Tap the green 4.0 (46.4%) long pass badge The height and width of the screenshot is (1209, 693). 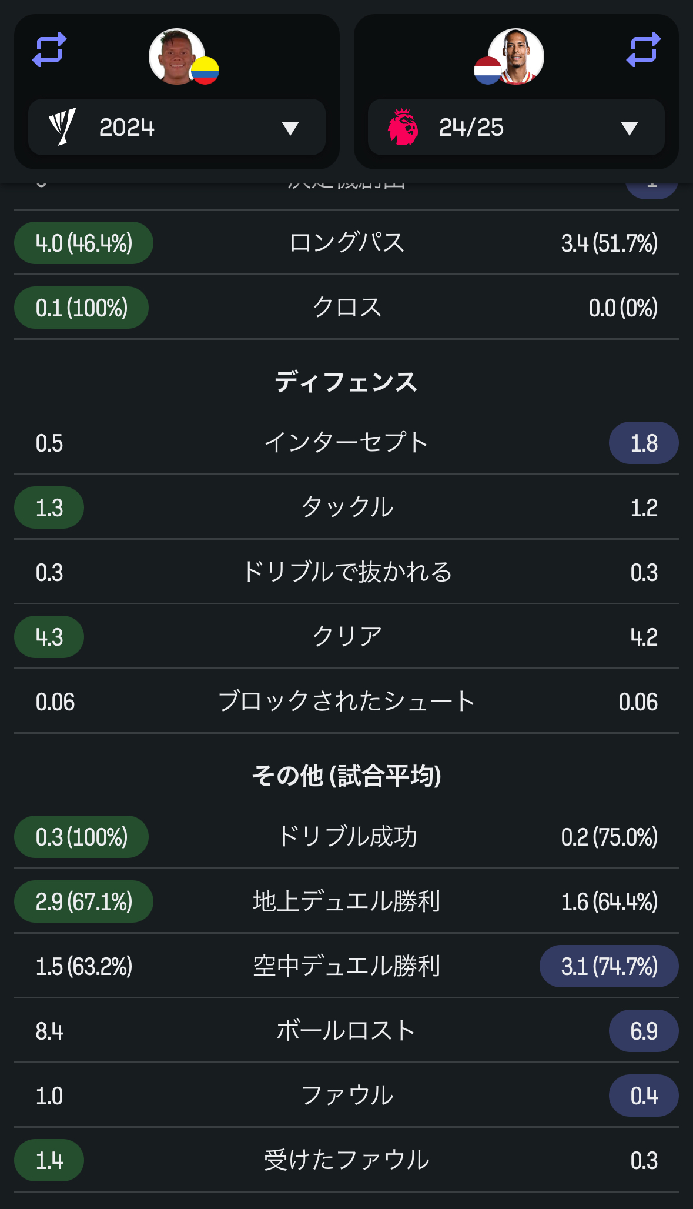coord(83,243)
